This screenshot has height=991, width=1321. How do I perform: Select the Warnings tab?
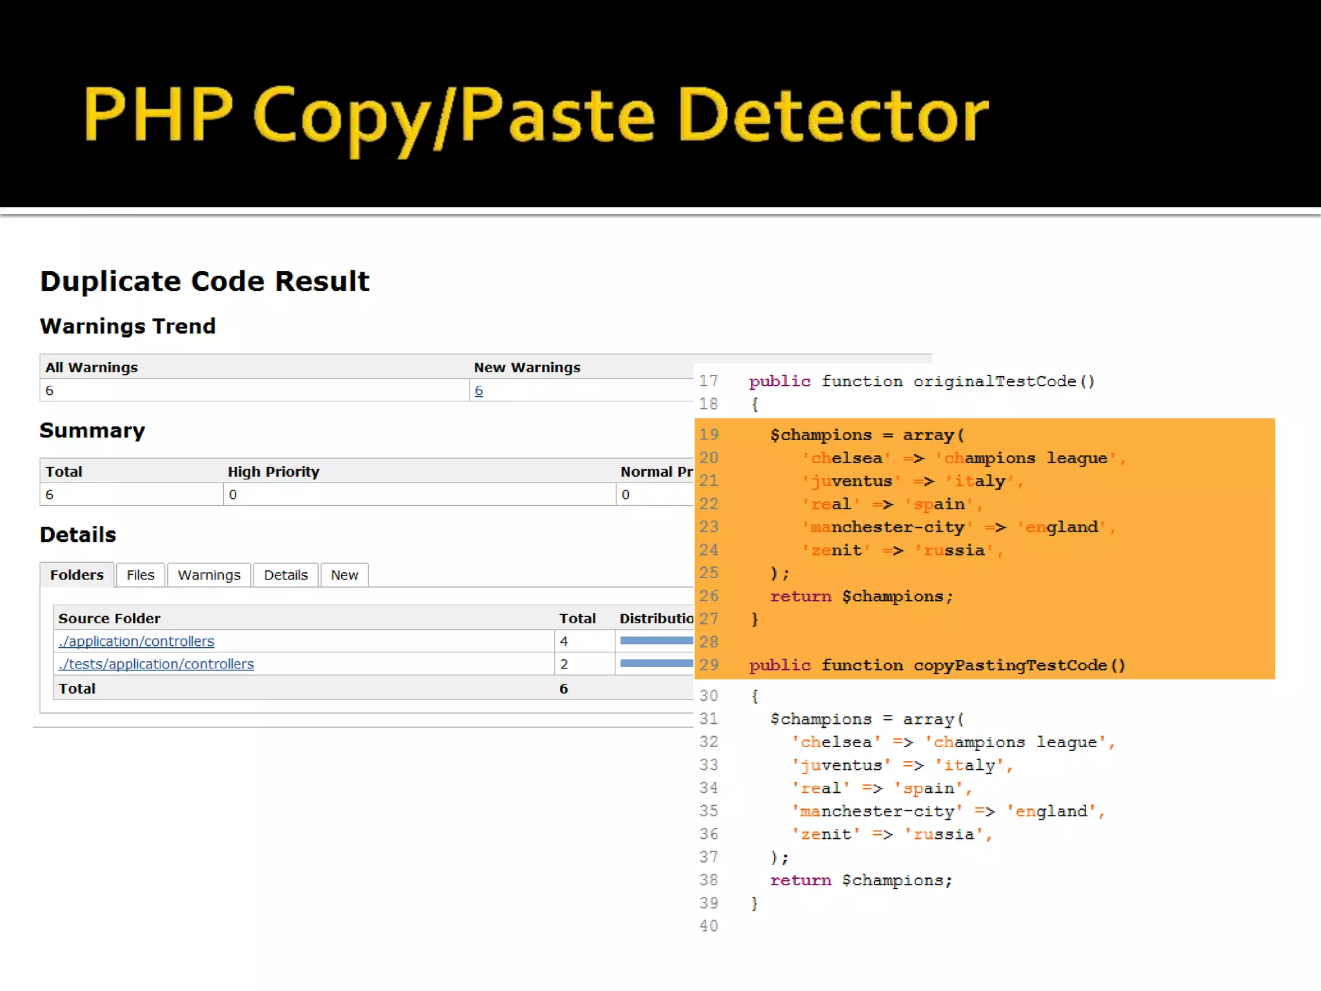pos(209,575)
